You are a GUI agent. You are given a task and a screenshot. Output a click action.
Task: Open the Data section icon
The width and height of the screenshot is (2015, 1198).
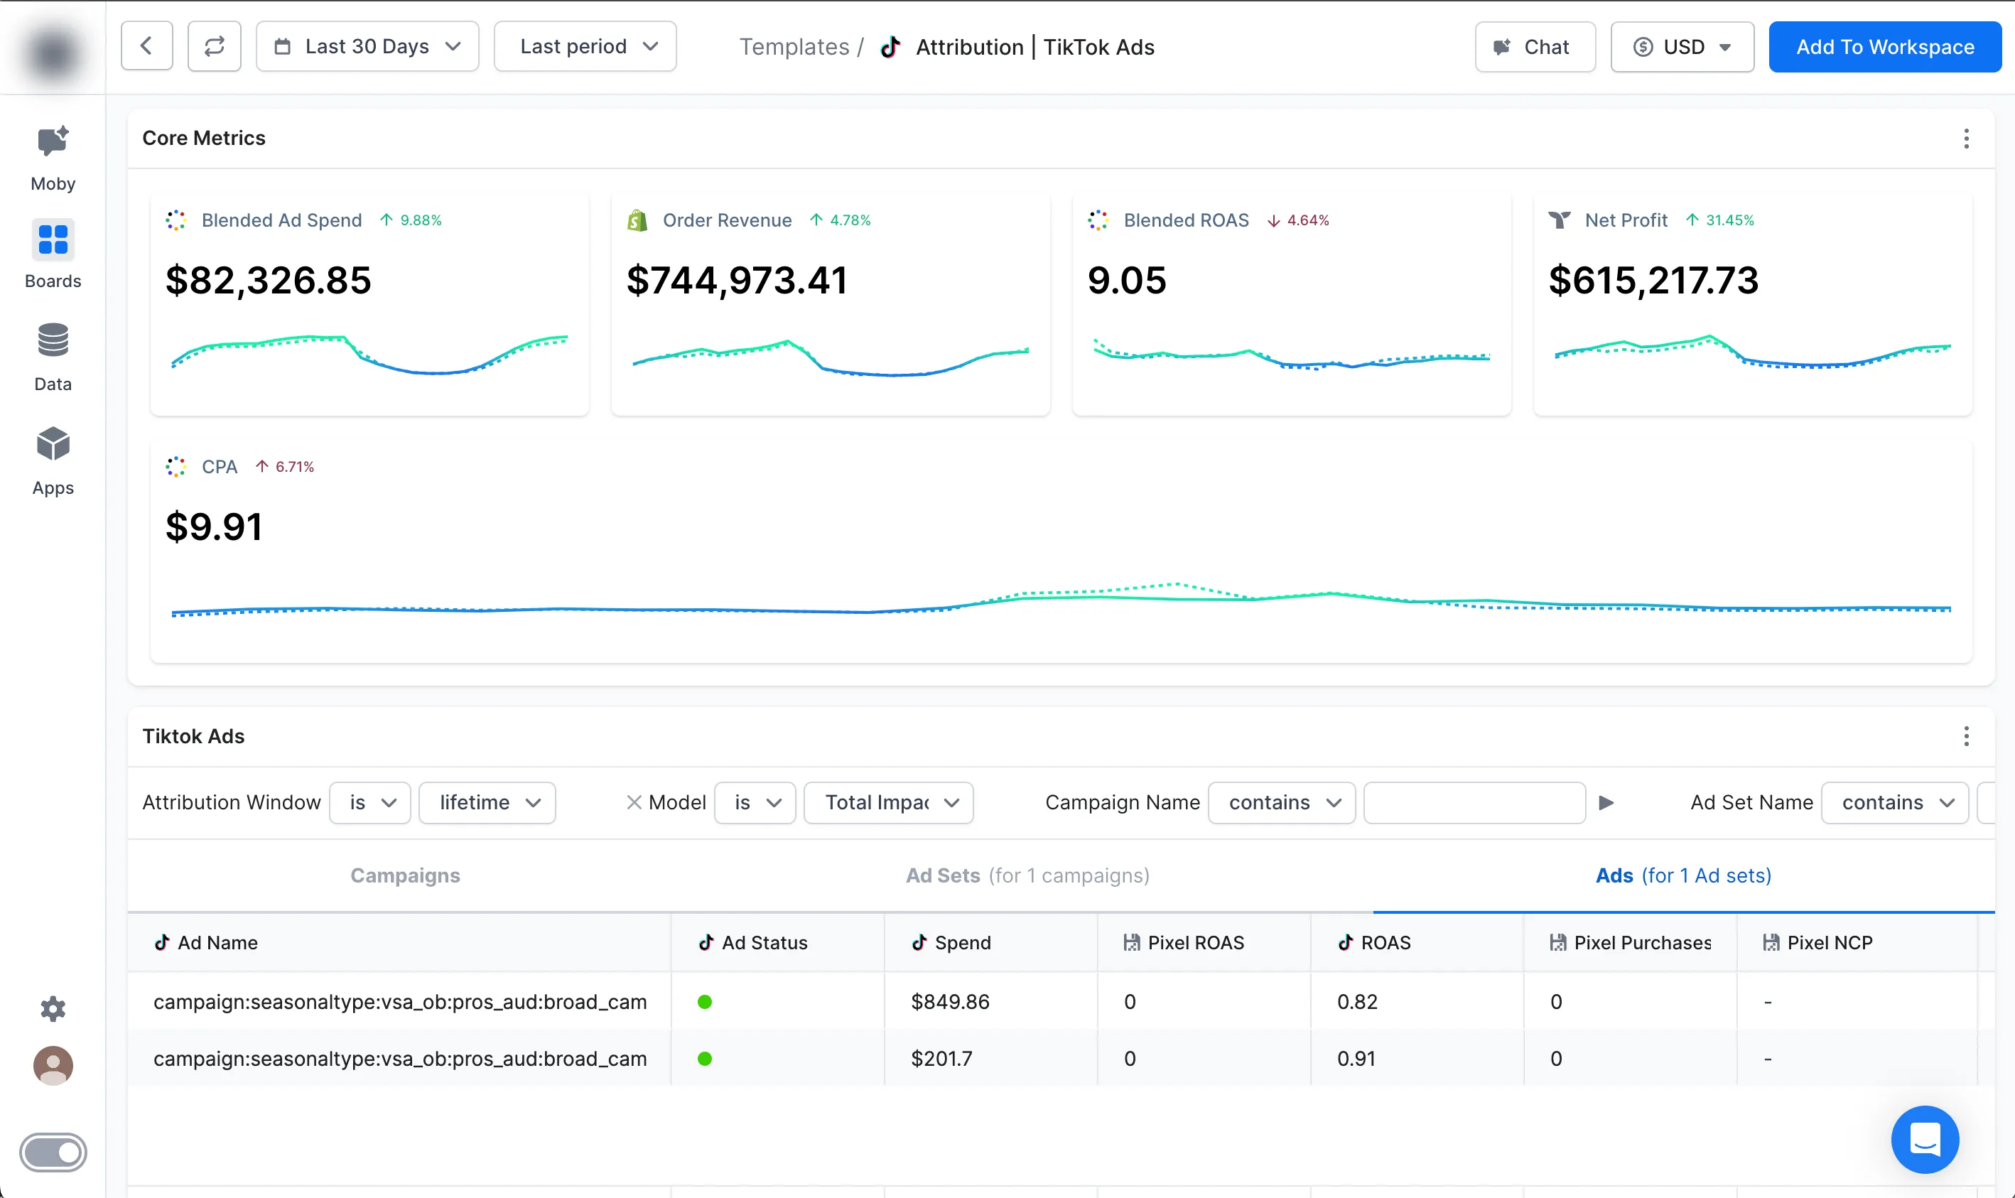[53, 340]
